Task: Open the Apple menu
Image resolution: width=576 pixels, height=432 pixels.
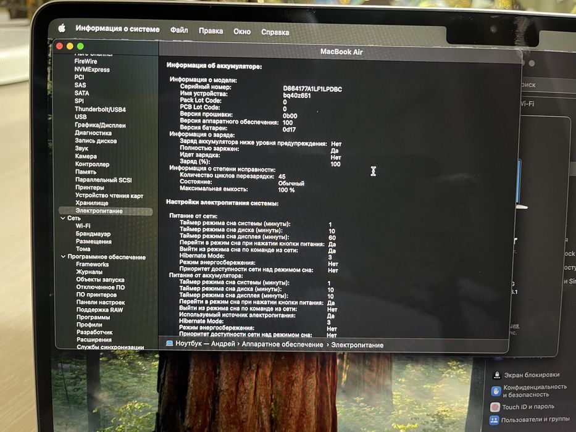Action: click(x=62, y=28)
